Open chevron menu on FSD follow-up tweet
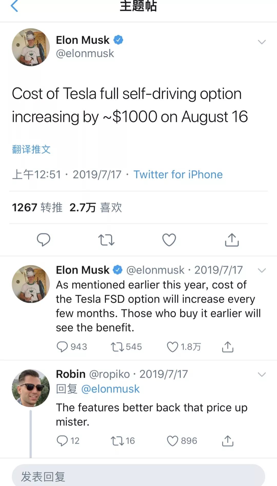The width and height of the screenshot is (277, 486). 262,270
